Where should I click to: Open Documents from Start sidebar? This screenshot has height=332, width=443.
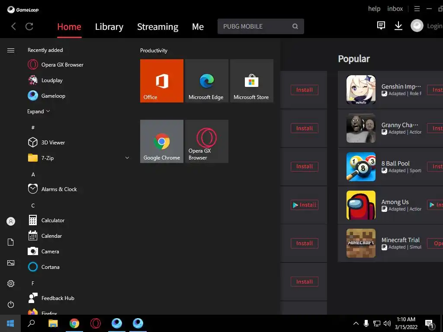coord(11,242)
